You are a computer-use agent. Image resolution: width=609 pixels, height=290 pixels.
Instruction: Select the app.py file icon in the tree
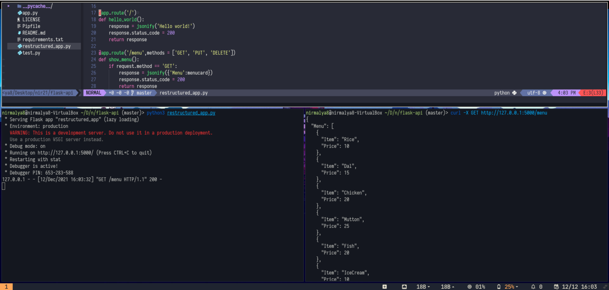coord(19,13)
